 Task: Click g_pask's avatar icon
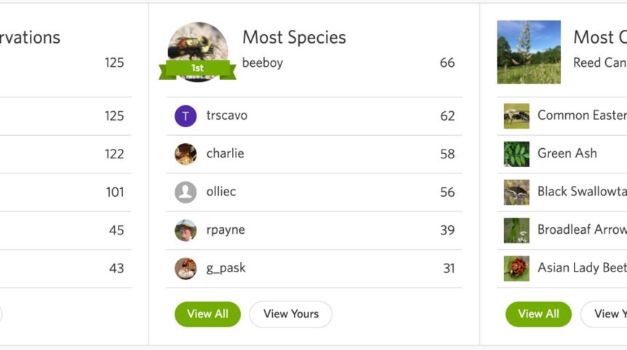pos(185,268)
